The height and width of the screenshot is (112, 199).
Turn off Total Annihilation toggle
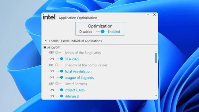coord(60,71)
